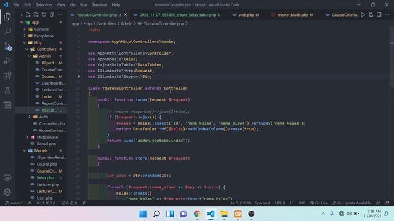Create a new file in Explorer

[x=28, y=15]
